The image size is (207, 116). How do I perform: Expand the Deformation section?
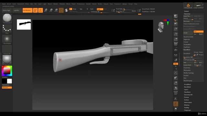click(x=188, y=102)
